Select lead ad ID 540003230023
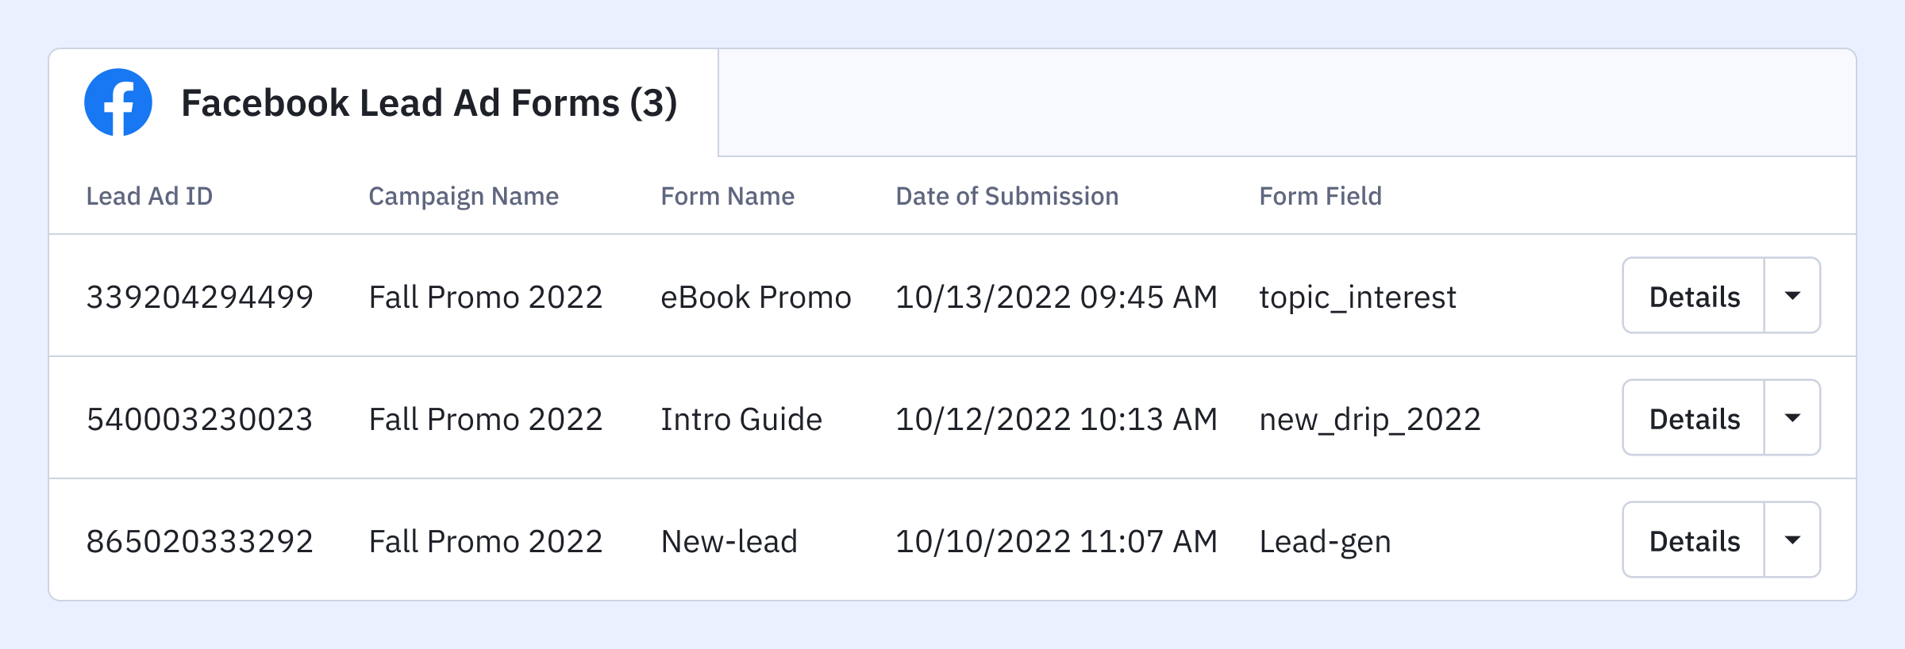The height and width of the screenshot is (649, 1905). (199, 419)
